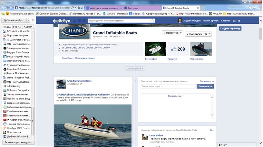Open the Подробнее link under page info
The image size is (263, 147).
(x=67, y=58)
